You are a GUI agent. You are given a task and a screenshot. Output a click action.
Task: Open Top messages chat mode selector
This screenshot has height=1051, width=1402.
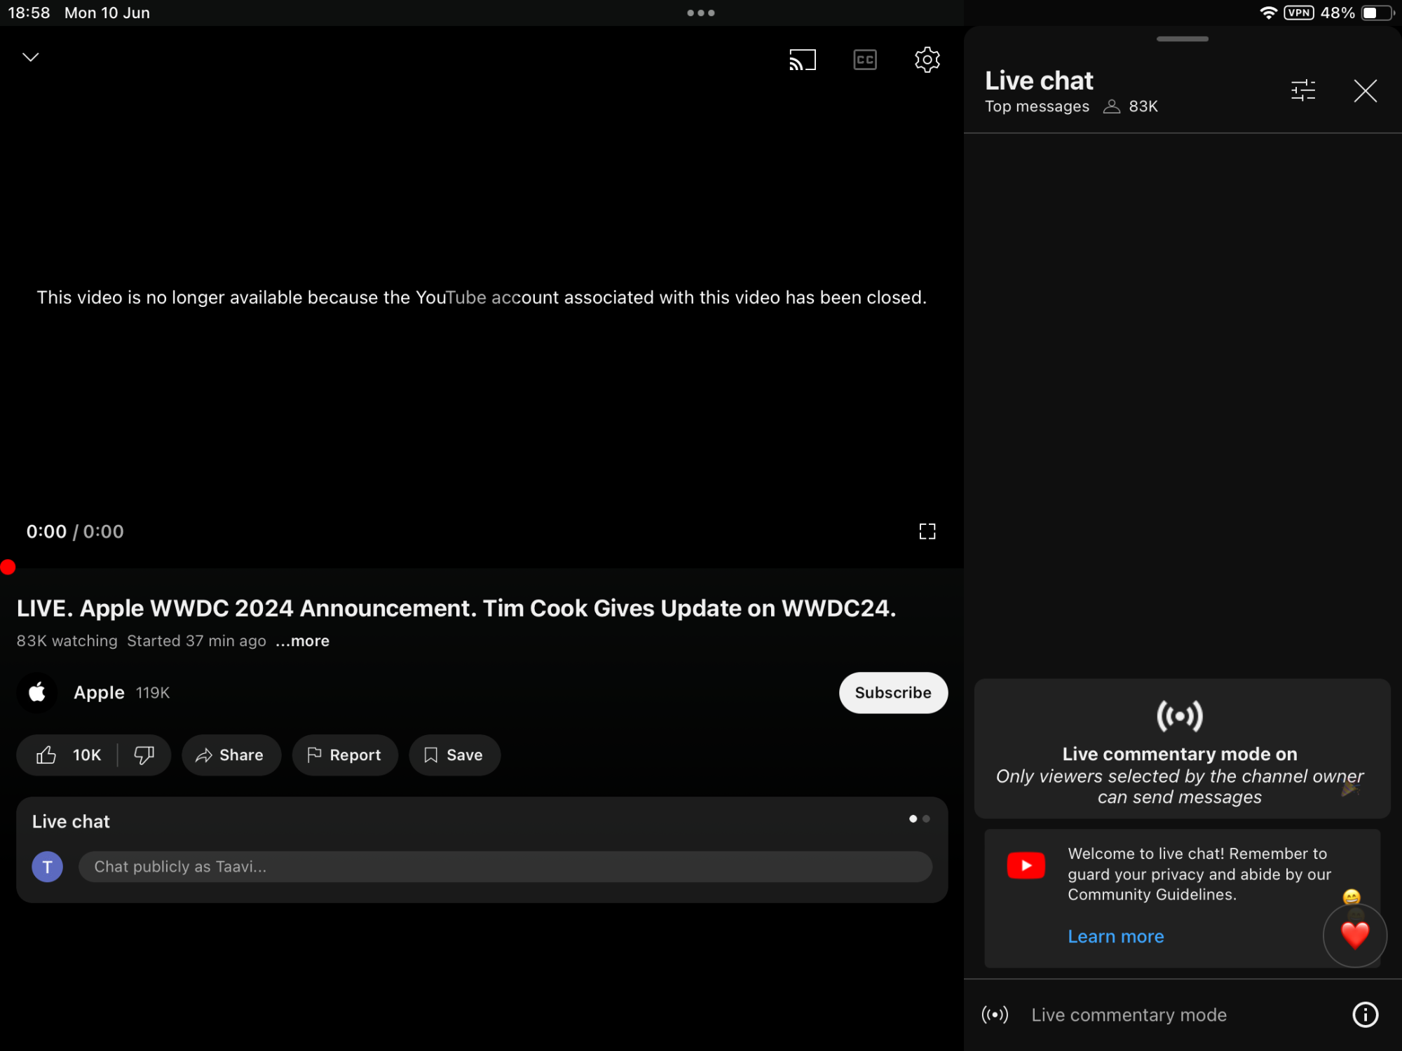[1037, 107]
